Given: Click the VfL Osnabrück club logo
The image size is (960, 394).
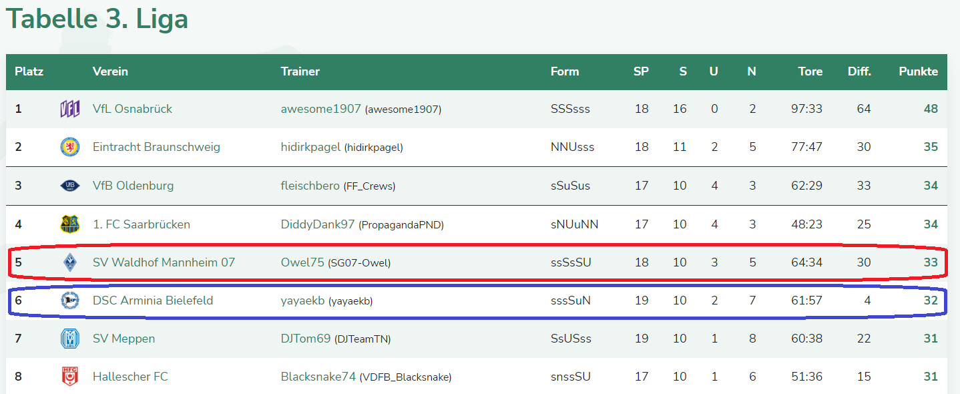Looking at the screenshot, I should point(69,109).
